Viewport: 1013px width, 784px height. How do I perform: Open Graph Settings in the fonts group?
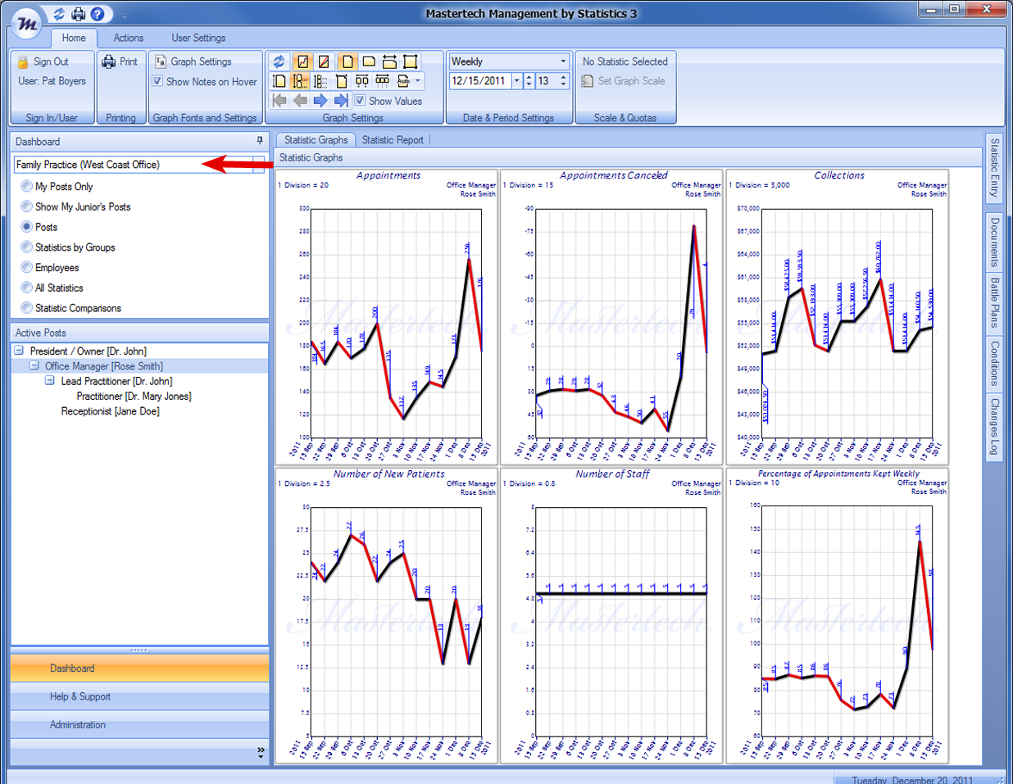pyautogui.click(x=193, y=61)
